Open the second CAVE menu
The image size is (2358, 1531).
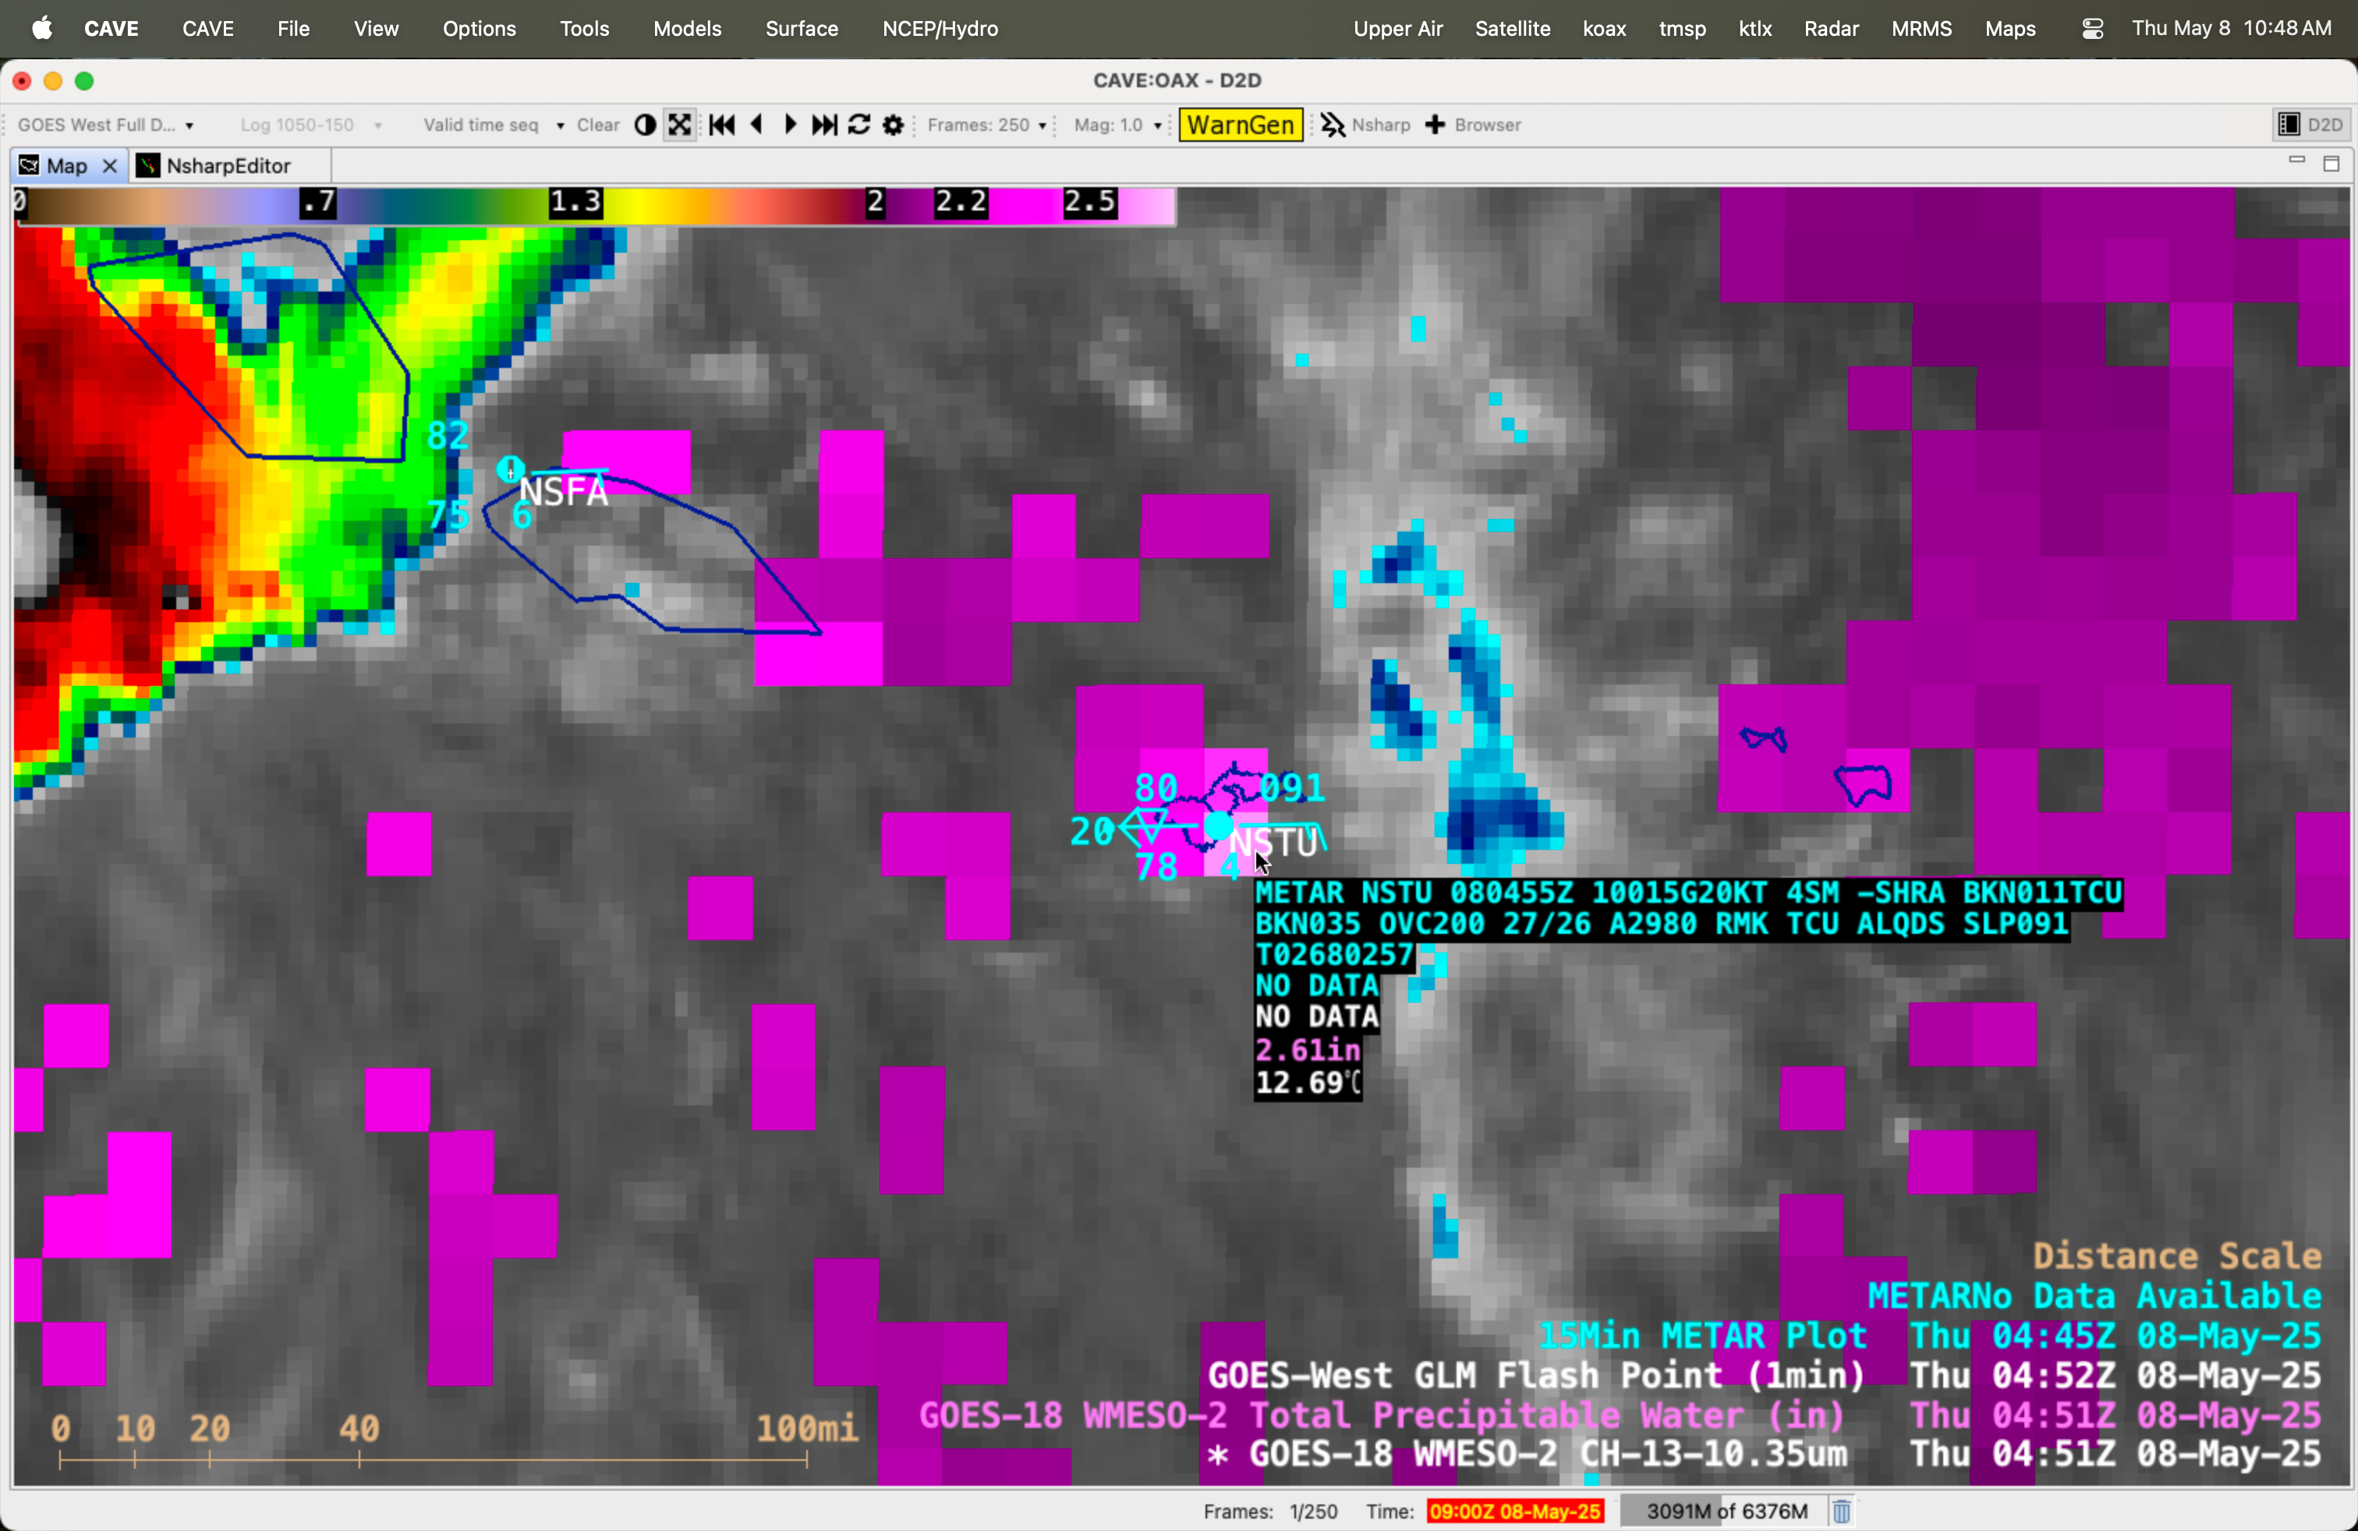pyautogui.click(x=208, y=29)
